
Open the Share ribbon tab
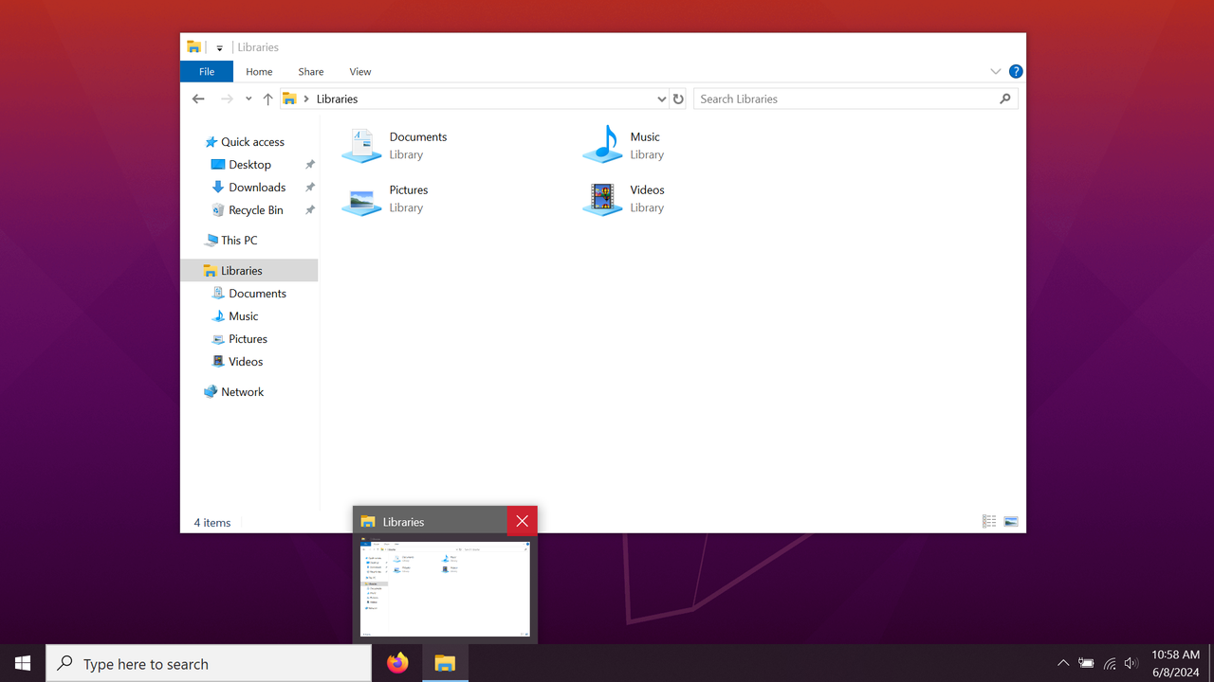coord(310,72)
